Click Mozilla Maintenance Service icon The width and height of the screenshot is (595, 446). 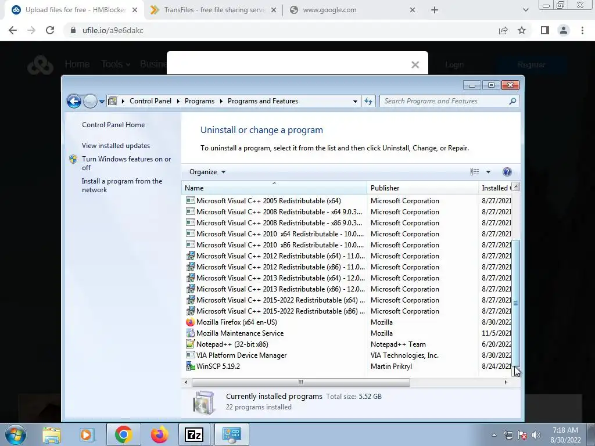(190, 333)
